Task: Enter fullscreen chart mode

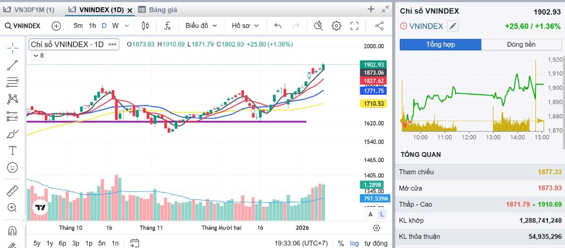Action: click(x=355, y=26)
